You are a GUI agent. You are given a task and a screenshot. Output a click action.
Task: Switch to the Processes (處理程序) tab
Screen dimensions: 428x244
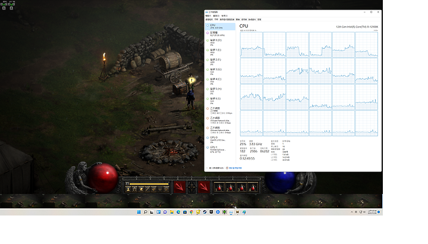(x=209, y=20)
